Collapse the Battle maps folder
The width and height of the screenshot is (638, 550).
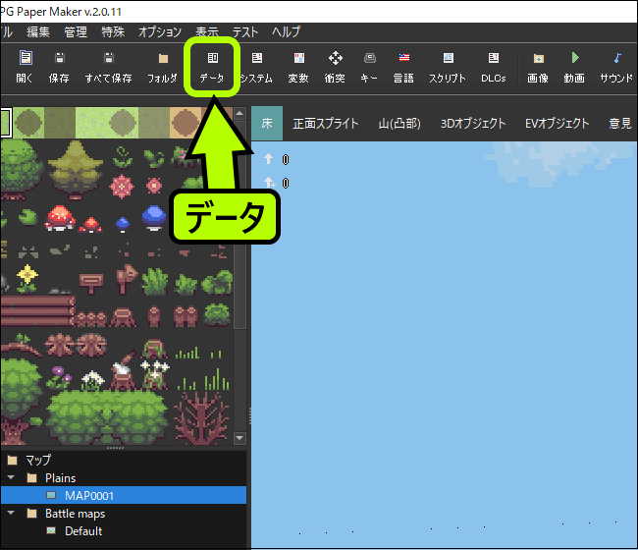[x=12, y=514]
